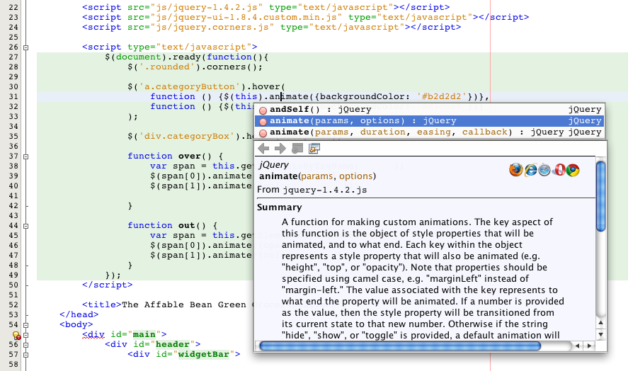Click 'The Affable Bean Green' title text
The image size is (628, 371).
(x=184, y=304)
